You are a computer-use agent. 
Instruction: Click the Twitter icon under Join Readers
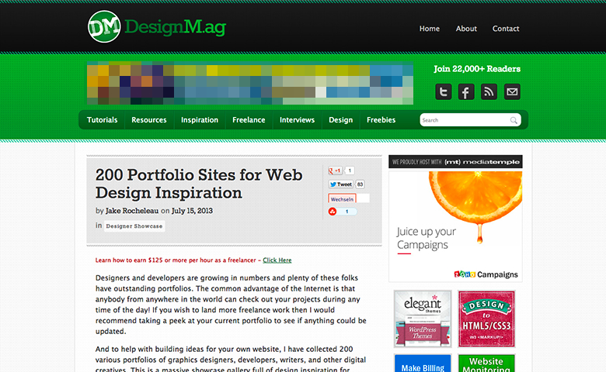pyautogui.click(x=443, y=92)
